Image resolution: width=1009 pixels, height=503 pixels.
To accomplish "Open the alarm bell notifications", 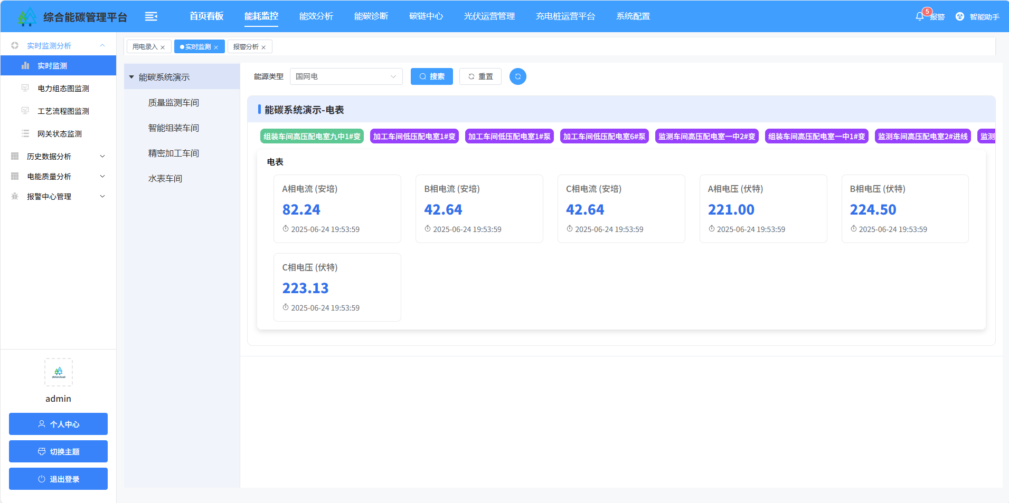I will coord(920,16).
